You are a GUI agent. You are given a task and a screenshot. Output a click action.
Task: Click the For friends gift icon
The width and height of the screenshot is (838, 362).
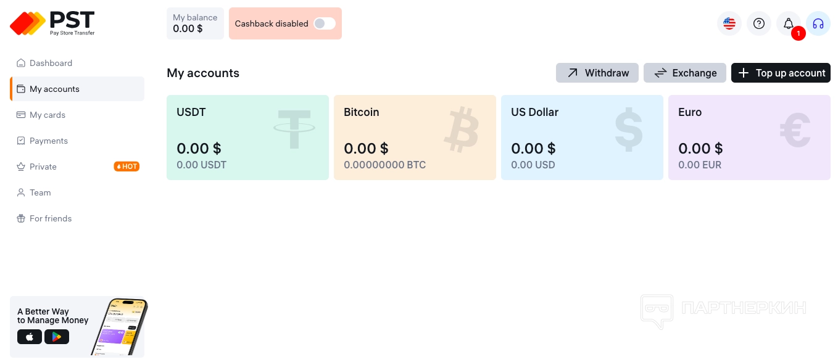coord(21,218)
